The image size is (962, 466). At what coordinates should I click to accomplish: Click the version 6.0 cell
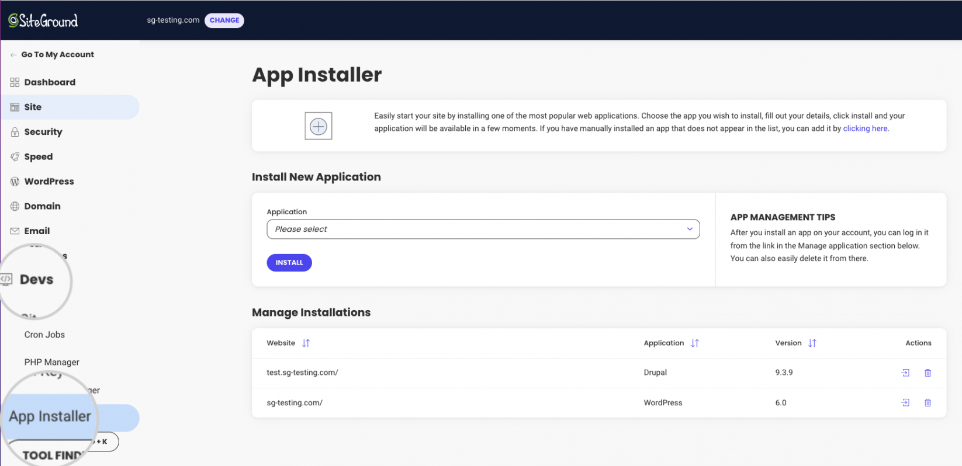781,403
